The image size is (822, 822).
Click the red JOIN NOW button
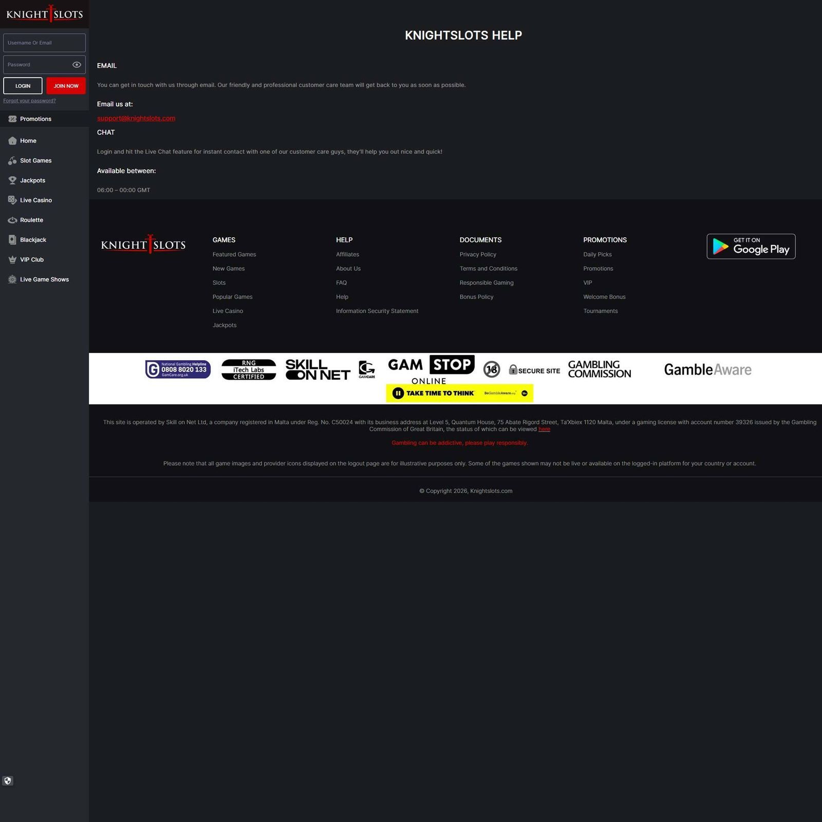pyautogui.click(x=66, y=86)
